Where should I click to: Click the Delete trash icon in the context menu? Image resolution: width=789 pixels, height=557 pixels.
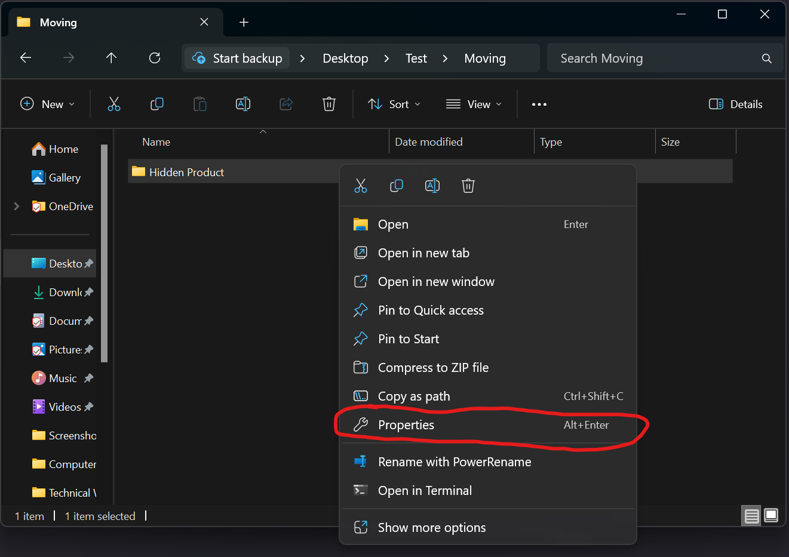[x=468, y=186]
